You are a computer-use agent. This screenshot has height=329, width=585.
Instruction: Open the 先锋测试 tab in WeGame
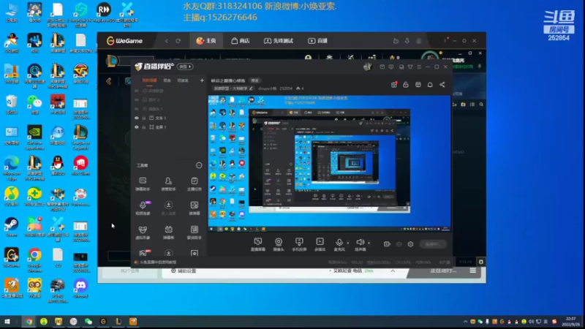coord(279,41)
